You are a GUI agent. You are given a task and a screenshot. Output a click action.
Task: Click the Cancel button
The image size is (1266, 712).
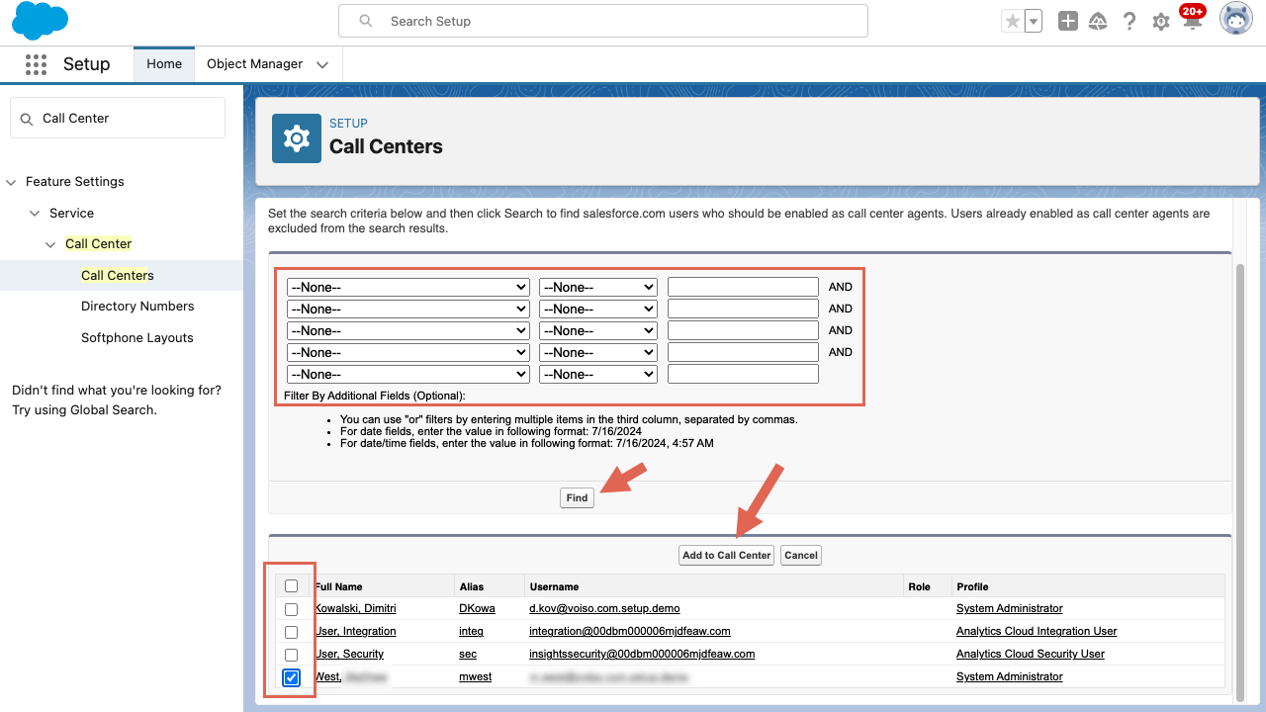tap(801, 555)
